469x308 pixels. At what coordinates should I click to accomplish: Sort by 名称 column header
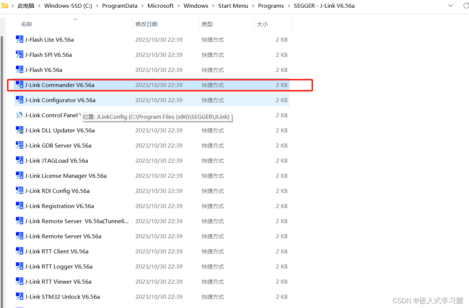tap(27, 24)
